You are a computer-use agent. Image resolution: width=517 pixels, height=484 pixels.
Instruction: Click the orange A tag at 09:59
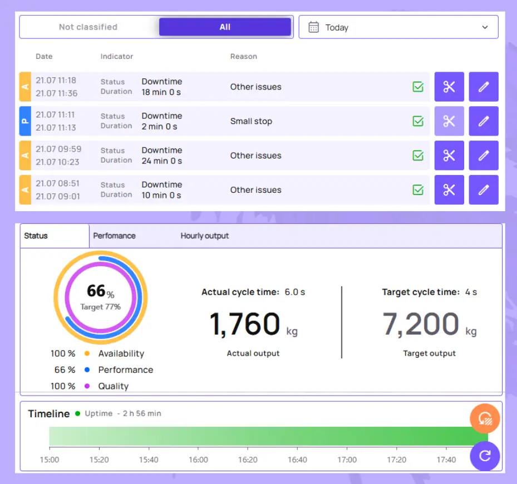[x=25, y=156]
